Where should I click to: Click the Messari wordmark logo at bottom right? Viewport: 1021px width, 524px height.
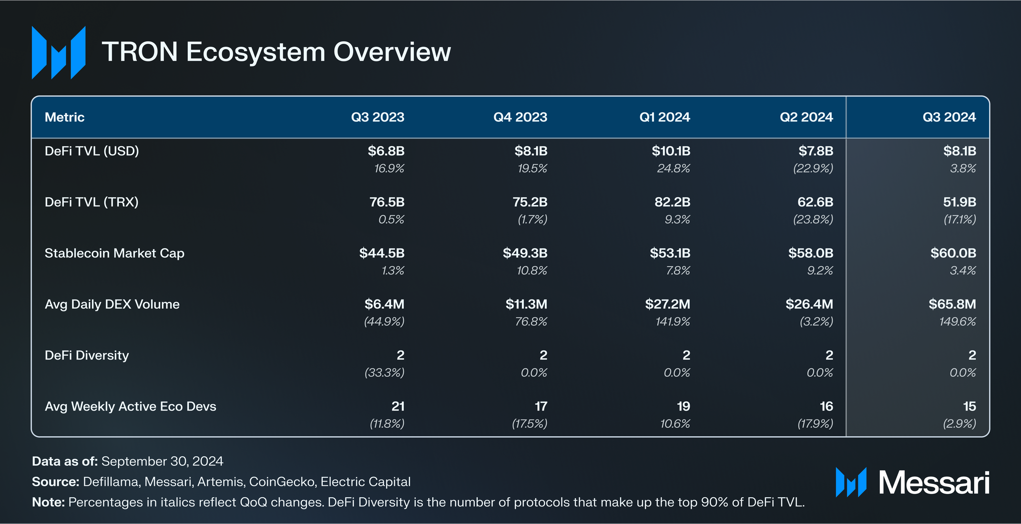pos(912,483)
